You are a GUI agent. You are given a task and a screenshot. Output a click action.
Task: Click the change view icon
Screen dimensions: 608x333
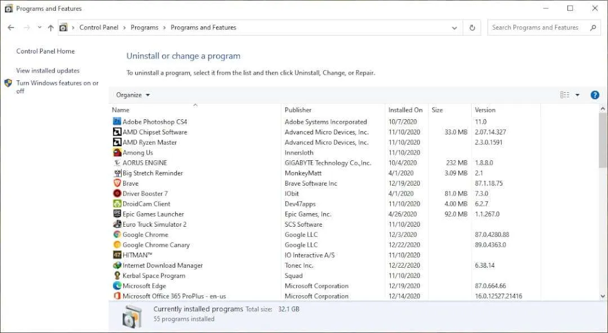pyautogui.click(x=565, y=95)
